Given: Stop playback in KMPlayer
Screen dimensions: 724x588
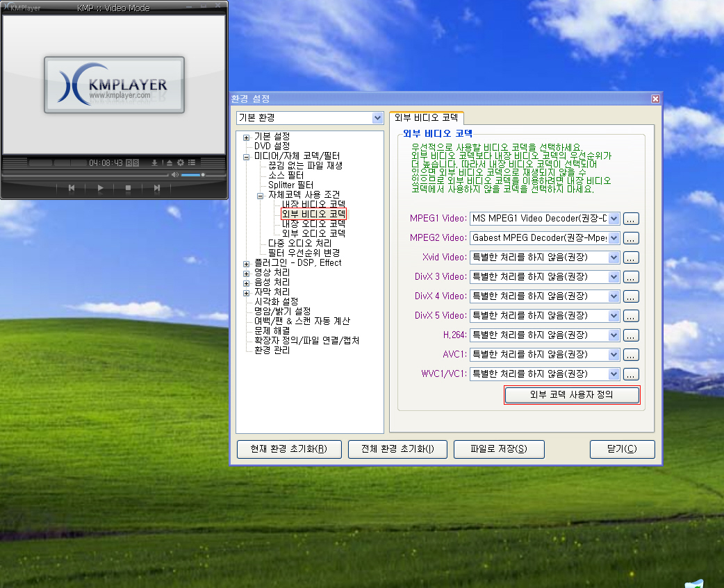Looking at the screenshot, I should coord(128,188).
